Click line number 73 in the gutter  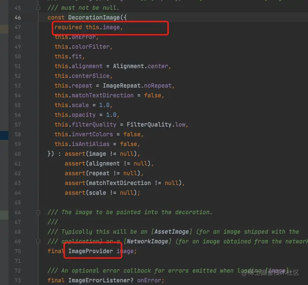click(18, 280)
